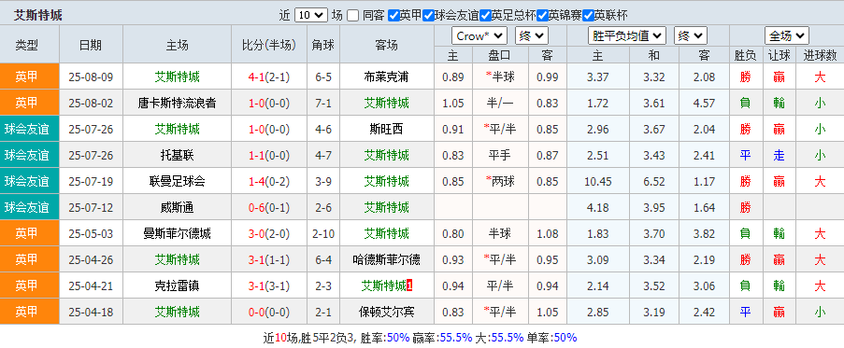Open home team 托基联 link
The height and width of the screenshot is (348, 844).
point(177,155)
